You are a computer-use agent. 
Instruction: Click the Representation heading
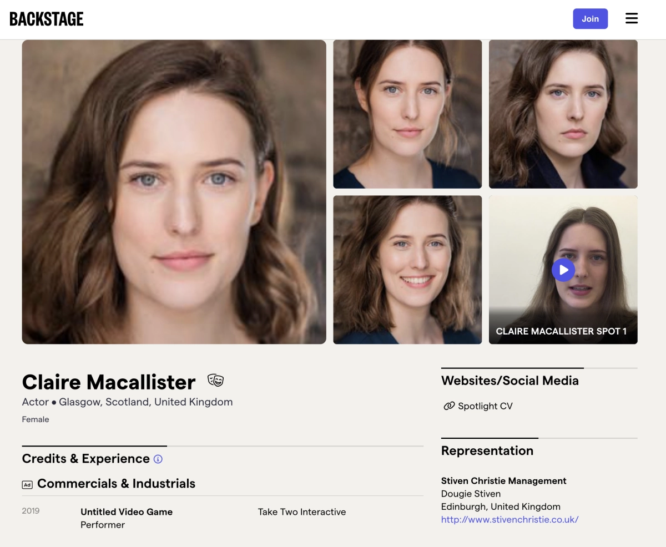[x=487, y=451]
